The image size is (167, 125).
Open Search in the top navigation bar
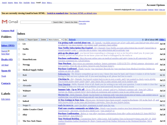click(4, 2)
